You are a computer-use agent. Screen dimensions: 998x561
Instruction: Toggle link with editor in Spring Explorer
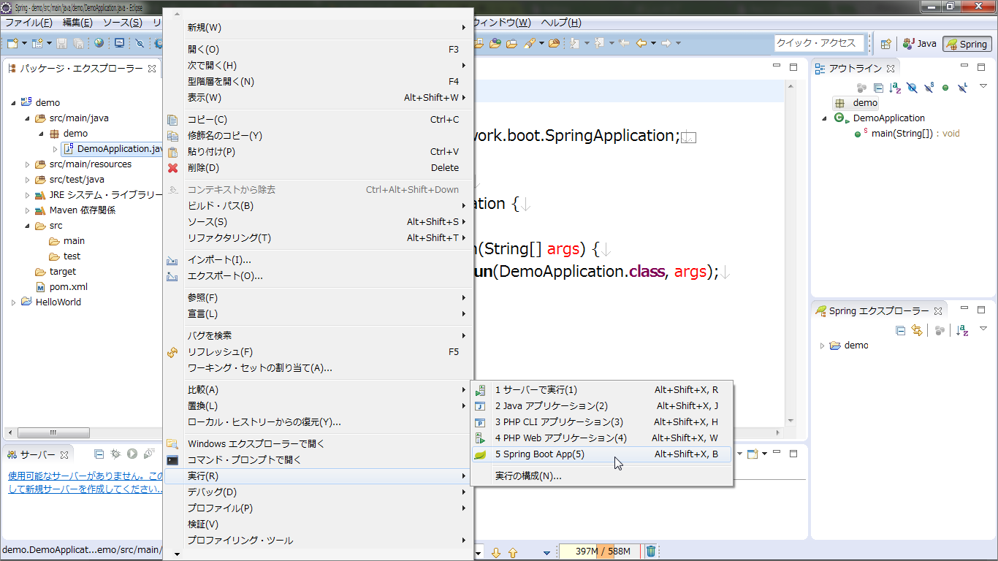[918, 331]
